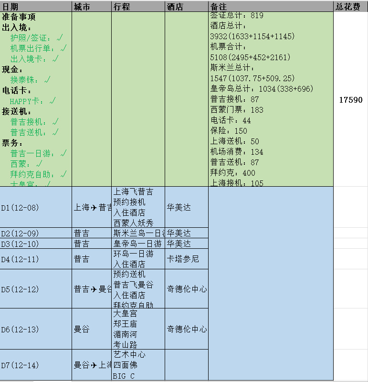Image resolution: width=368 pixels, height=382 pixels.
Task: Click the 拜约克自助 checklist item under 票务
Action: point(38,174)
